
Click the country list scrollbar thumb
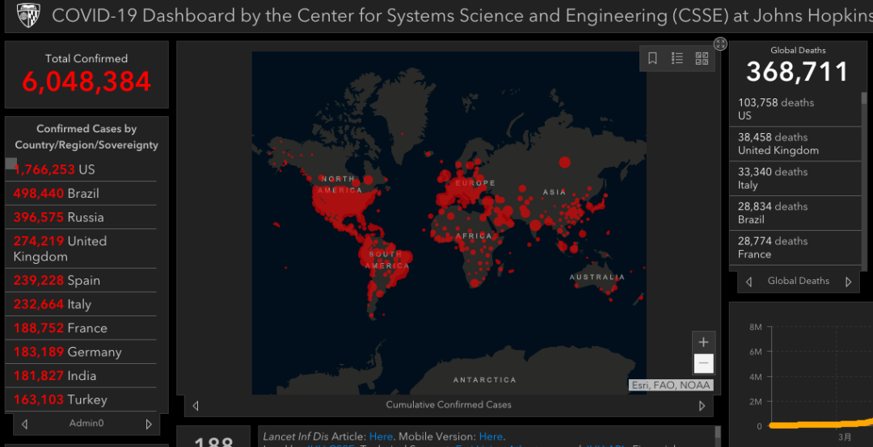[x=11, y=163]
